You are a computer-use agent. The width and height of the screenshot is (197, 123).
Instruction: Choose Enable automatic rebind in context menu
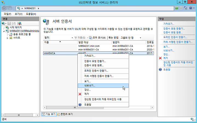[x=103, y=99]
